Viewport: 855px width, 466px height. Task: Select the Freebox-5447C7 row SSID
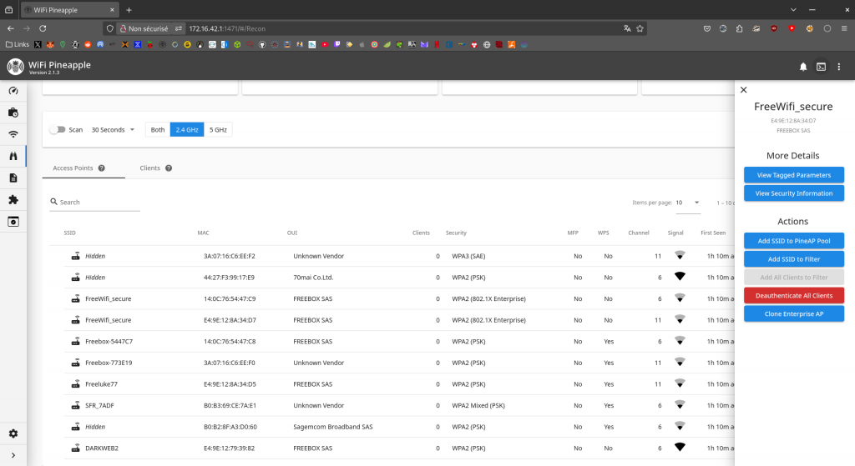coord(109,341)
